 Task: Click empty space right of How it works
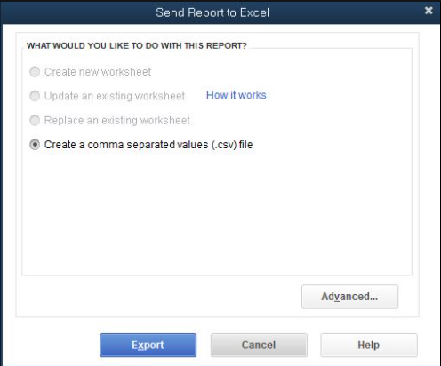(x=338, y=95)
